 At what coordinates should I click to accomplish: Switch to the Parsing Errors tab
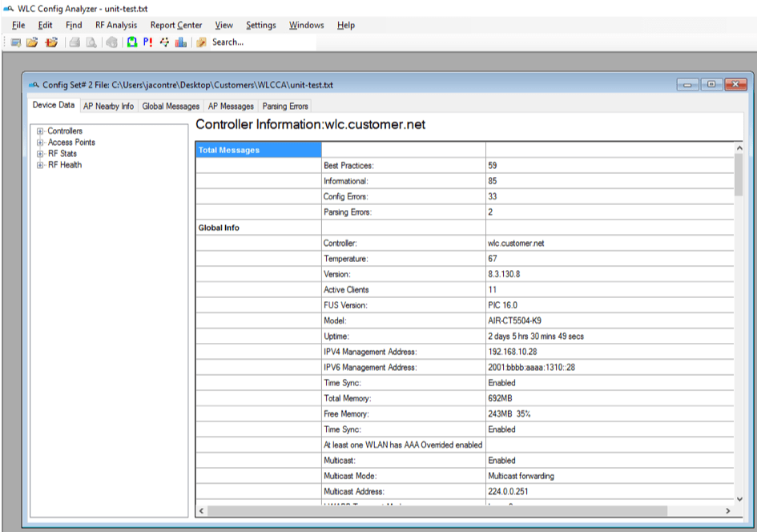tap(284, 106)
